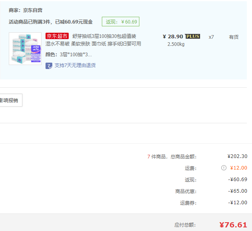
Task: Select the 运费 amount ¥12.00
Action: click(x=238, y=168)
